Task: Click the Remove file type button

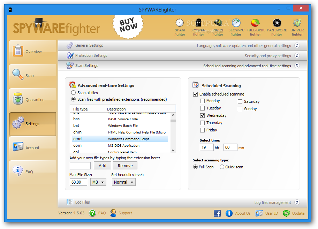Action: coord(125,166)
